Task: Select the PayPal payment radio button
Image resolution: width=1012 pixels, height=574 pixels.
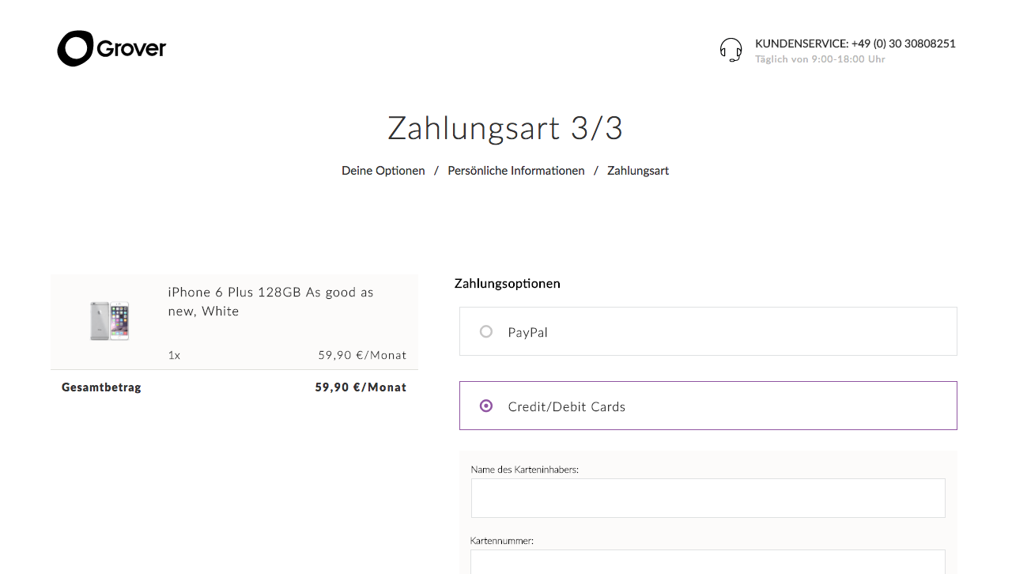Action: 486,331
